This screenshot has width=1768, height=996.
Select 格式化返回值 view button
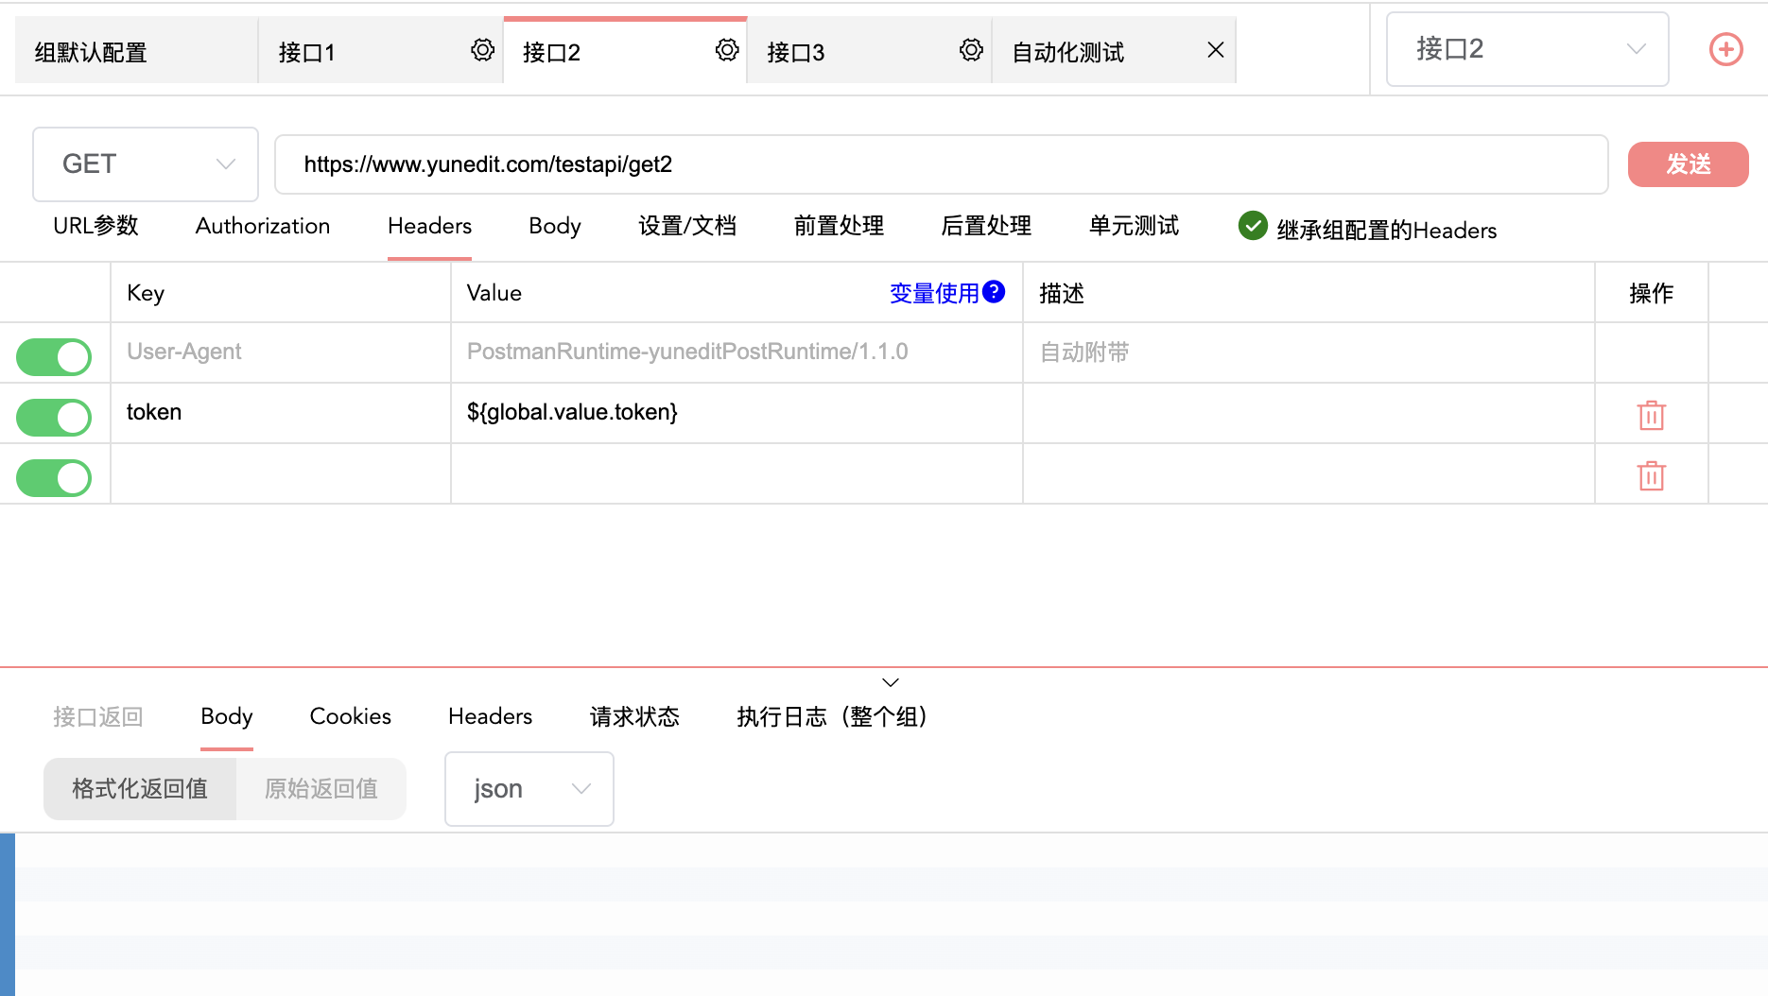click(140, 789)
